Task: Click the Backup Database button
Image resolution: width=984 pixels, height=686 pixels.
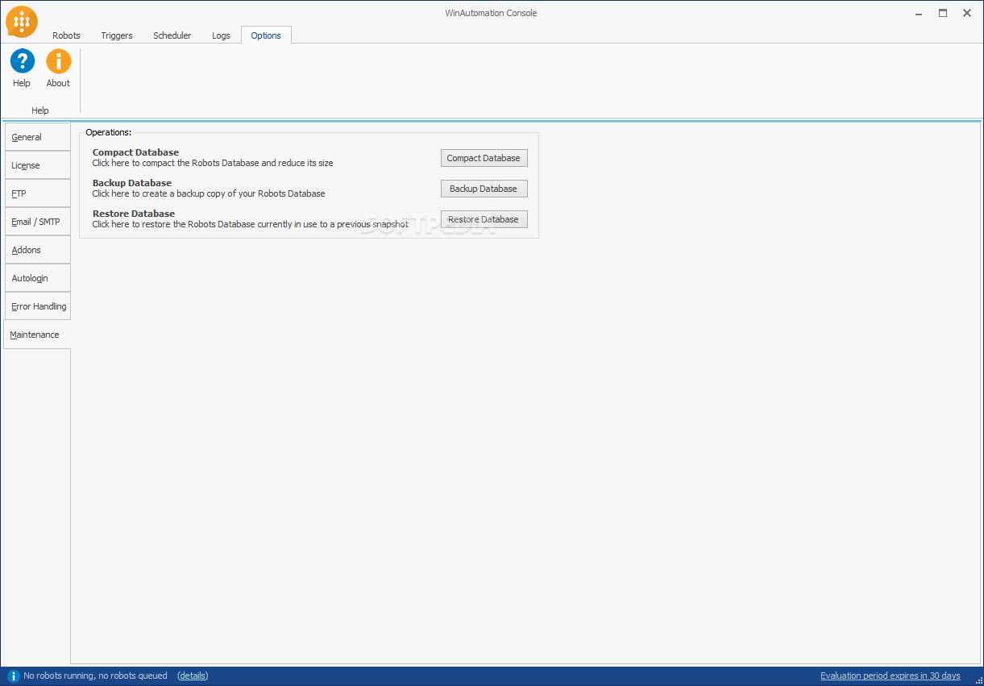Action: [x=484, y=189]
